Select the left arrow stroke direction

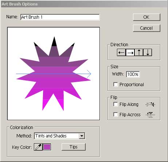coord(121,52)
